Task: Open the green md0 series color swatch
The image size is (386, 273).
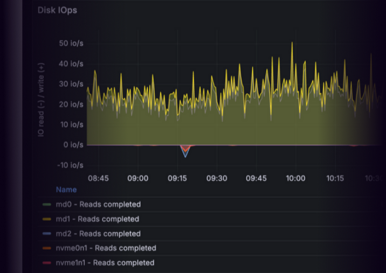Action: pyautogui.click(x=47, y=205)
